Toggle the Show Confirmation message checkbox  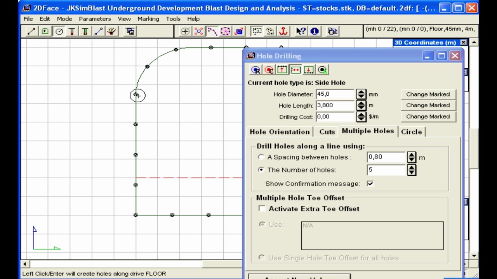(370, 184)
